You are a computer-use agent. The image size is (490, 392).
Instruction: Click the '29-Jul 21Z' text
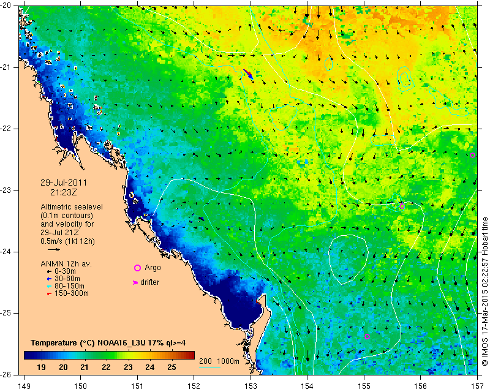tap(59, 233)
